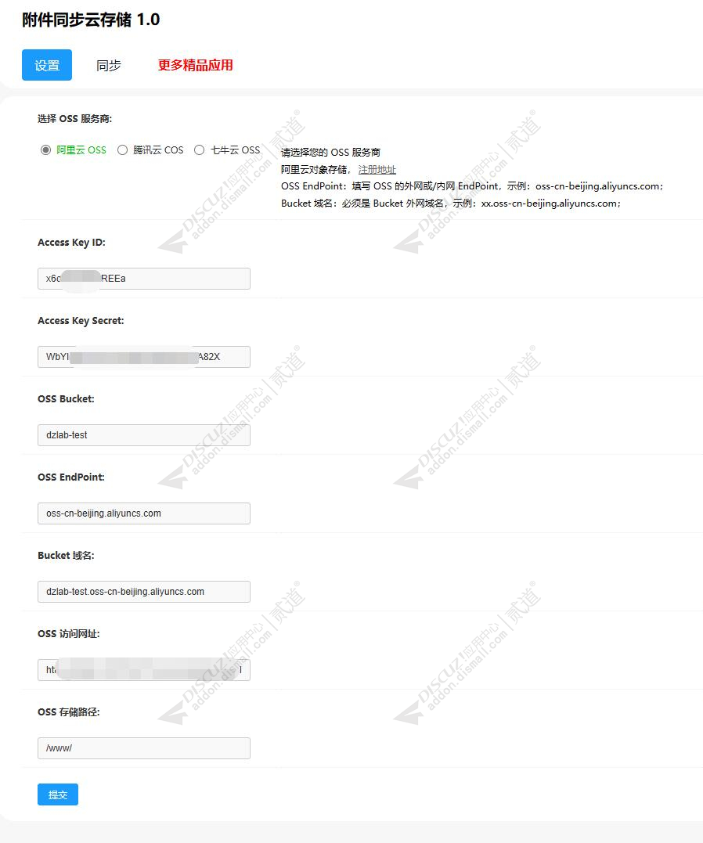Click the OSS 访问网址 input field
The image size is (703, 843).
(x=143, y=670)
